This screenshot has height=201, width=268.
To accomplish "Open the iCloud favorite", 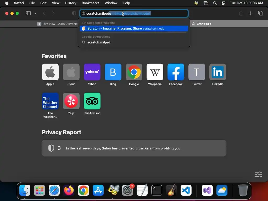I will coord(71,72).
